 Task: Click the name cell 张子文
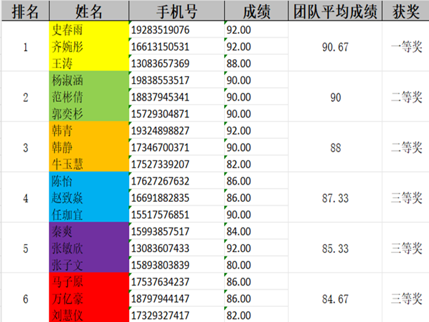click(x=89, y=265)
